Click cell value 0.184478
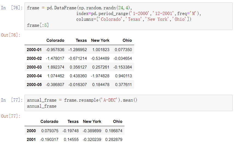 101,85
